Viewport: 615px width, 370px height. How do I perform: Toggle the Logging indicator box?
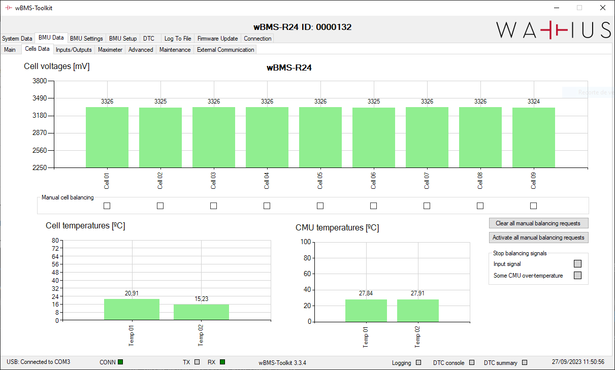coord(418,362)
